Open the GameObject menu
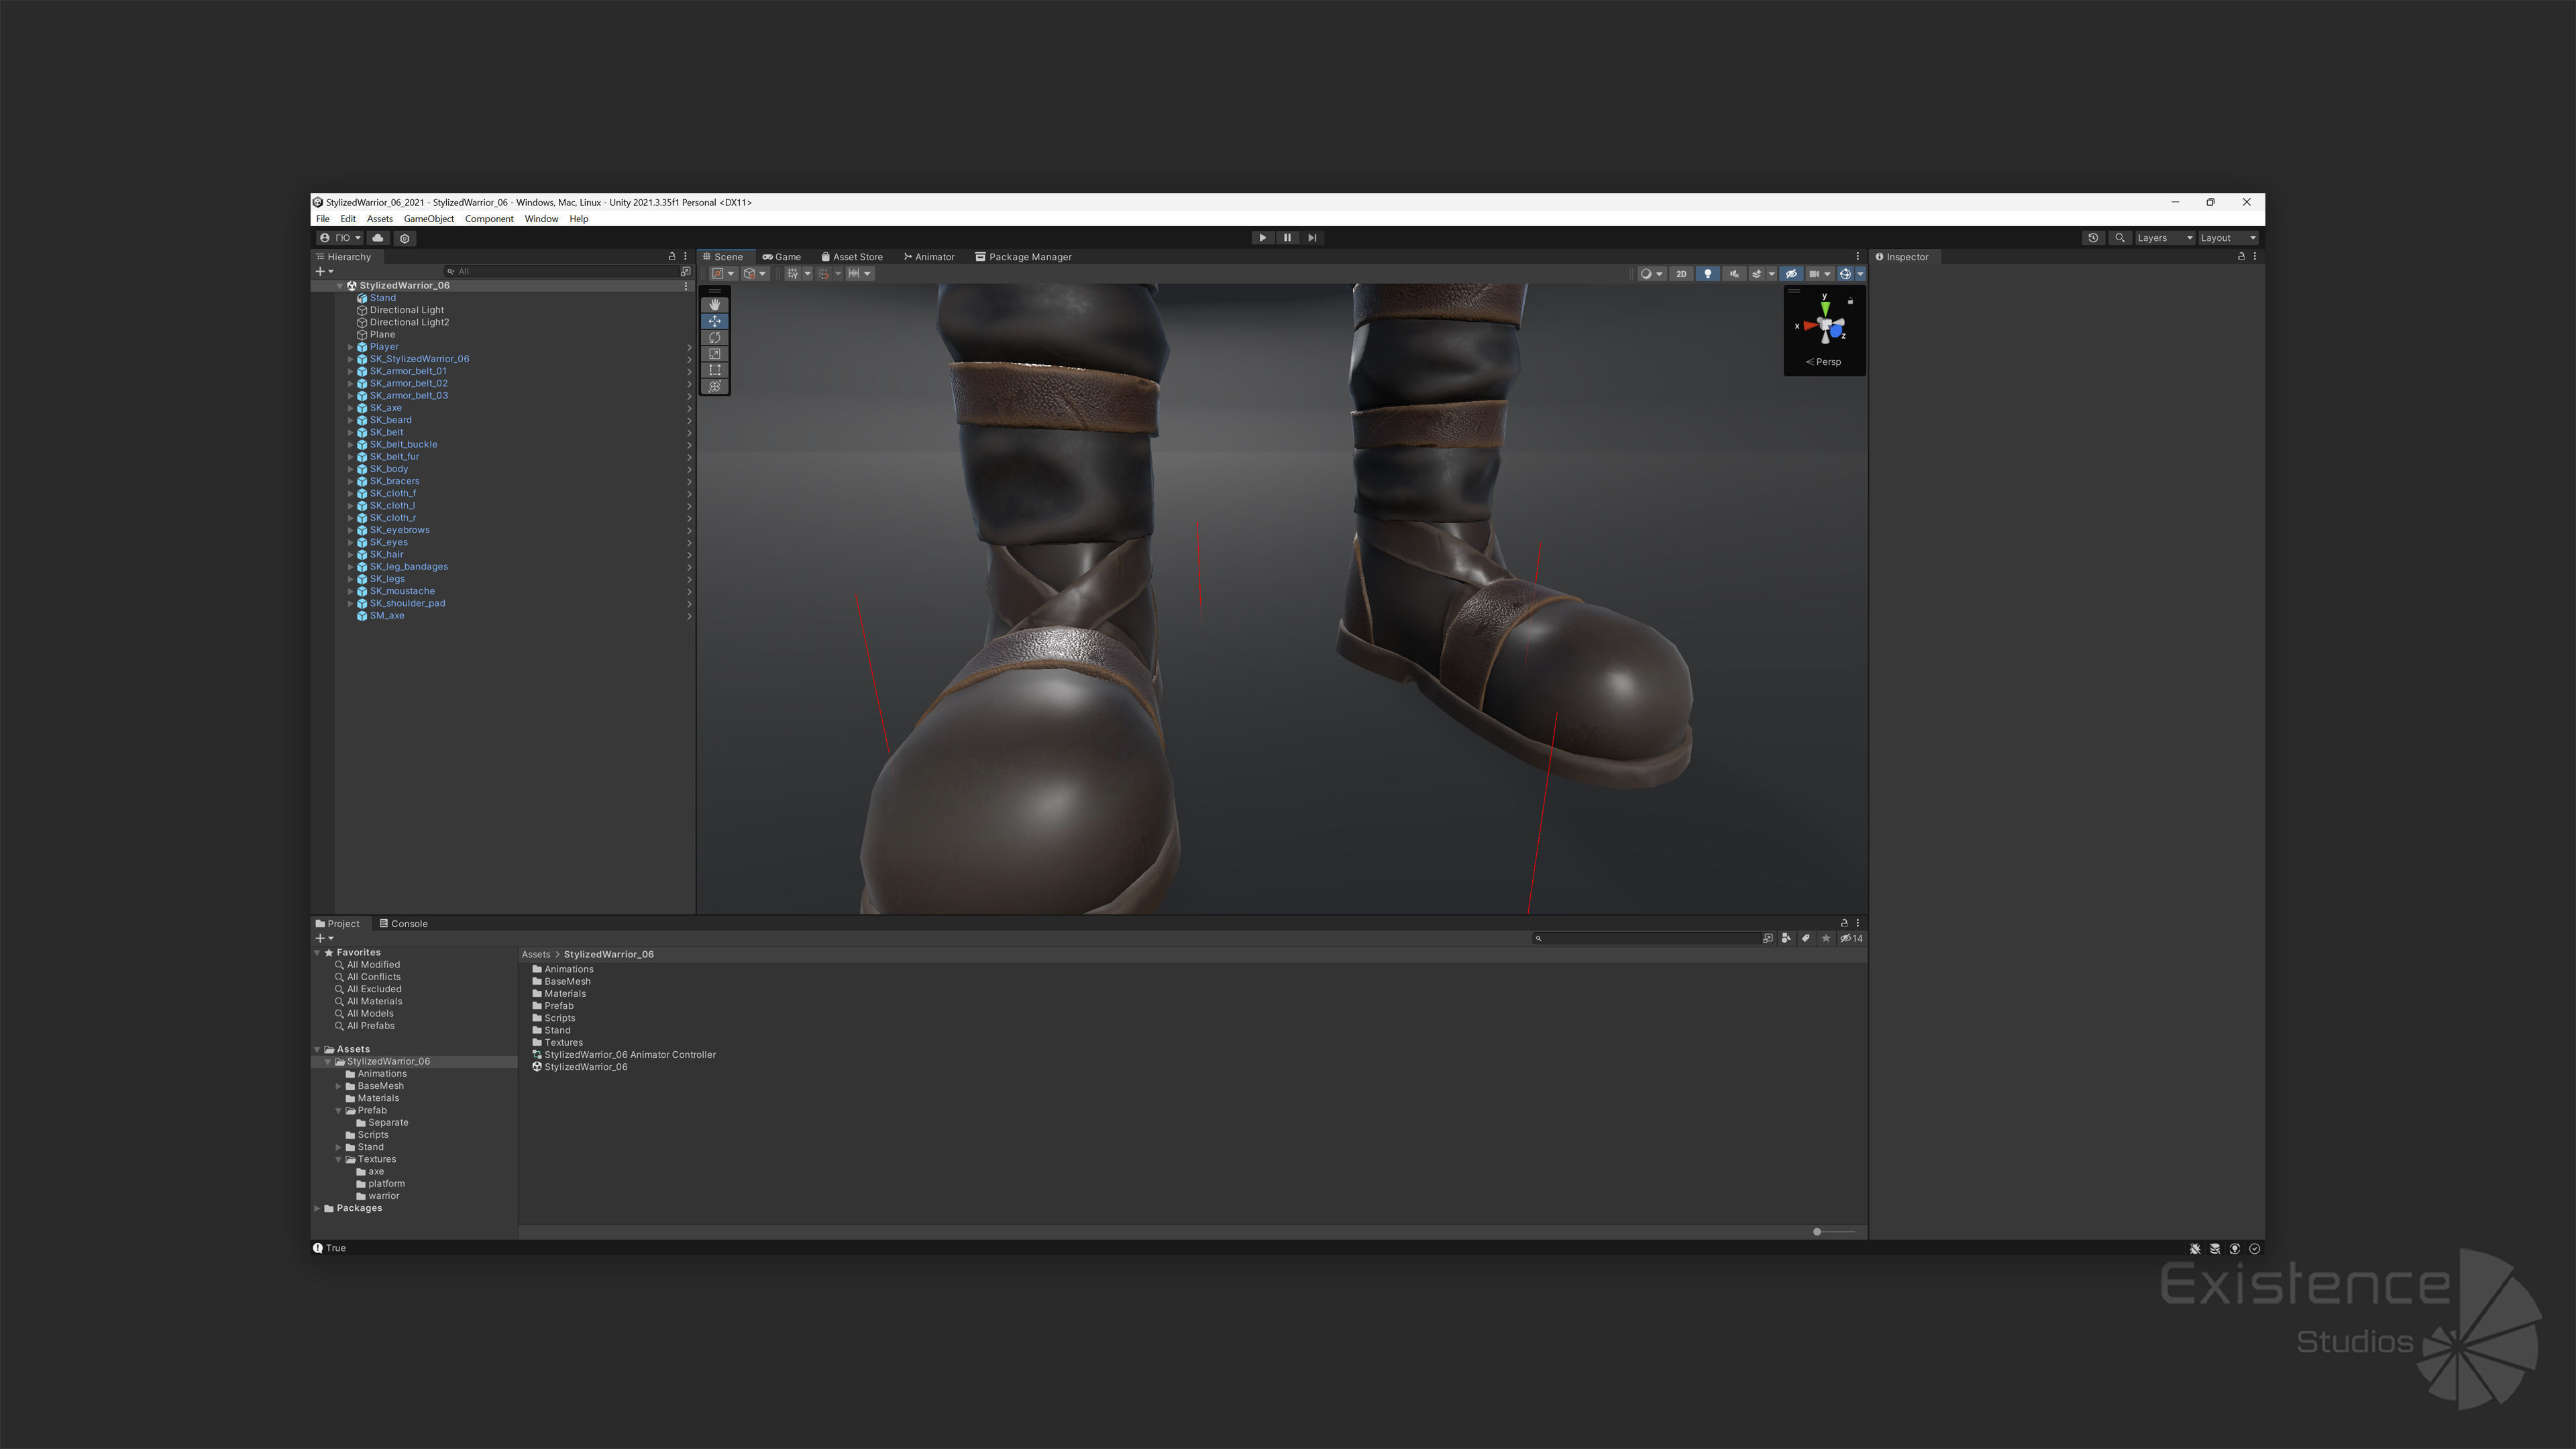This screenshot has height=1449, width=2576. [x=428, y=219]
